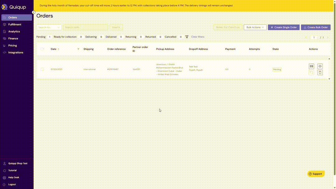Filter by the Pending status tab
The width and height of the screenshot is (336, 189).
[44, 37]
